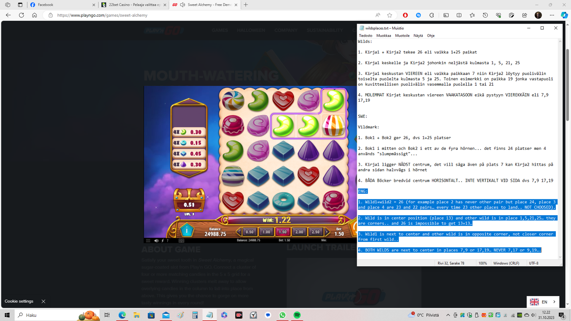This screenshot has width=571, height=321.
Task: Mute the game sound with speaker icon
Action: coord(156,240)
